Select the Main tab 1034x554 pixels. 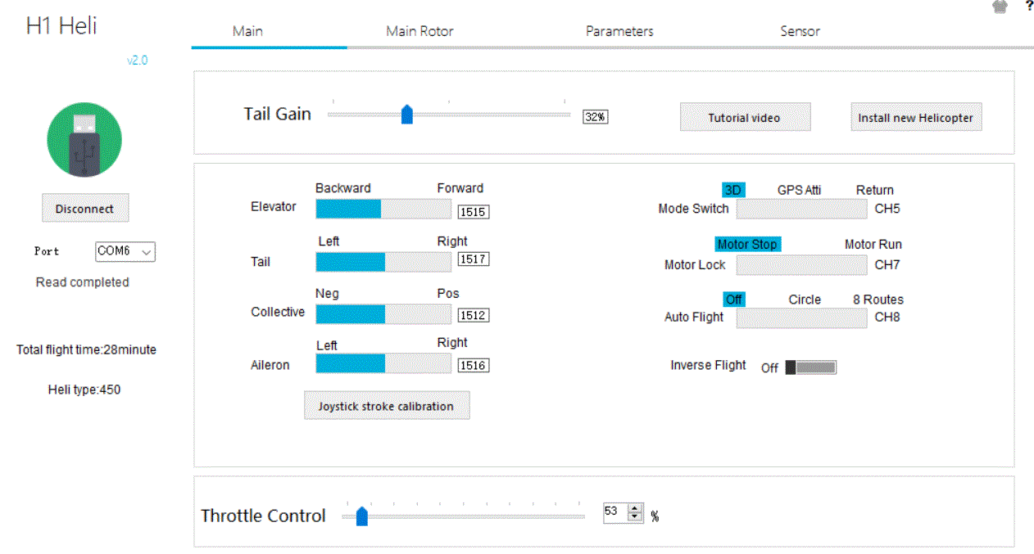point(247,31)
